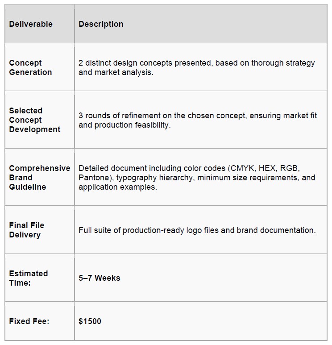Select the Fixed Fee label cell
The image size is (332, 345).
coord(29,321)
